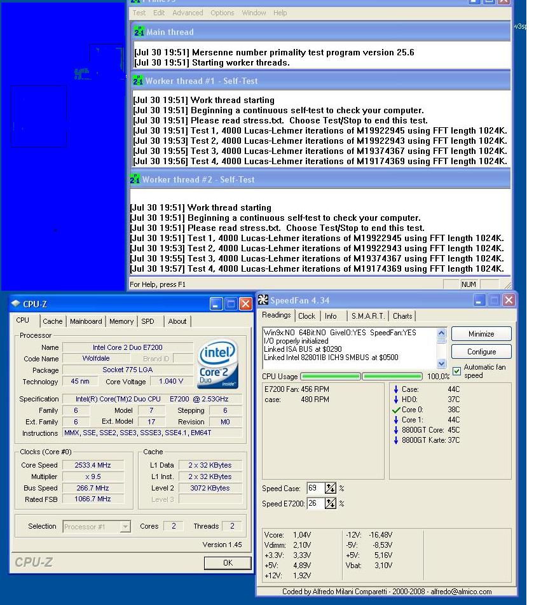Click the SpeedFan log scroll up arrow
Image resolution: width=534 pixels, height=605 pixels.
[441, 333]
